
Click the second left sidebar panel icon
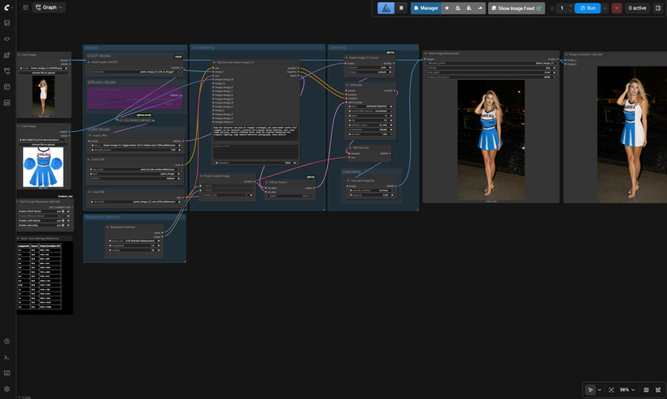pyautogui.click(x=7, y=39)
